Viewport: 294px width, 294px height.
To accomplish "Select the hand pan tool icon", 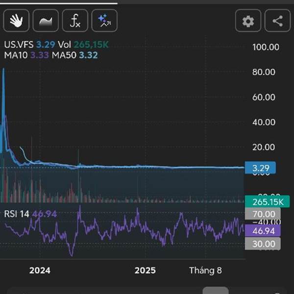I will (16, 21).
